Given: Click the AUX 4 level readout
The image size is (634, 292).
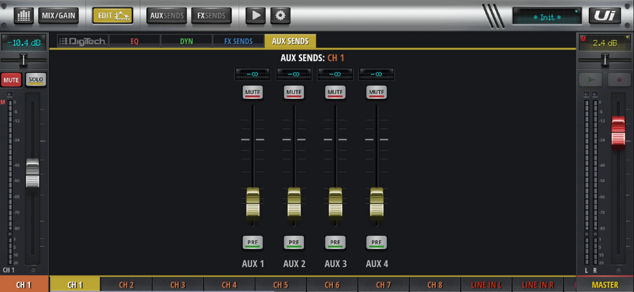Looking at the screenshot, I should 376,74.
